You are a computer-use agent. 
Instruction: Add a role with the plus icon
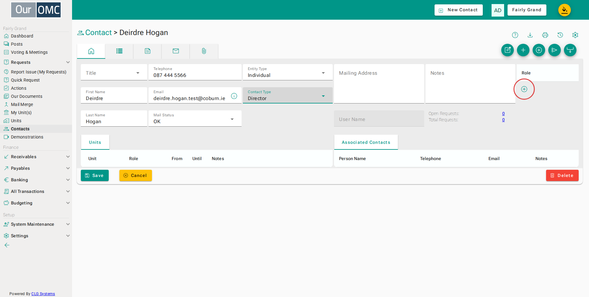(x=524, y=89)
